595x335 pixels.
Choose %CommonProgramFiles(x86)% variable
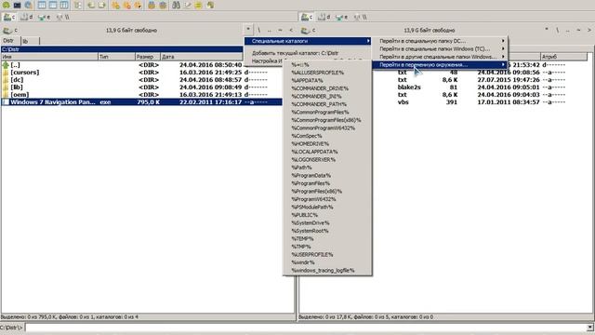point(327,120)
